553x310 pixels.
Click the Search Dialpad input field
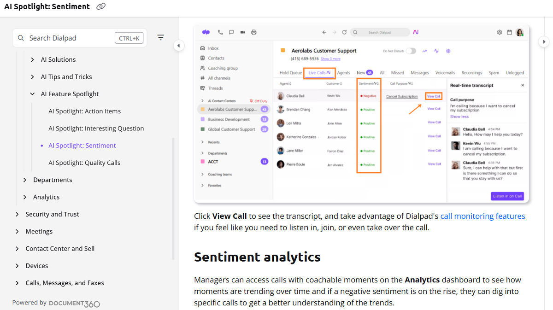click(x=80, y=38)
